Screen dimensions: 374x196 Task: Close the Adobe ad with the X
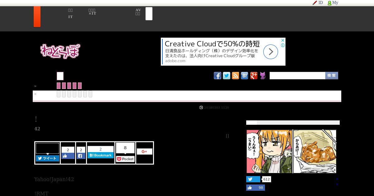tap(283, 40)
